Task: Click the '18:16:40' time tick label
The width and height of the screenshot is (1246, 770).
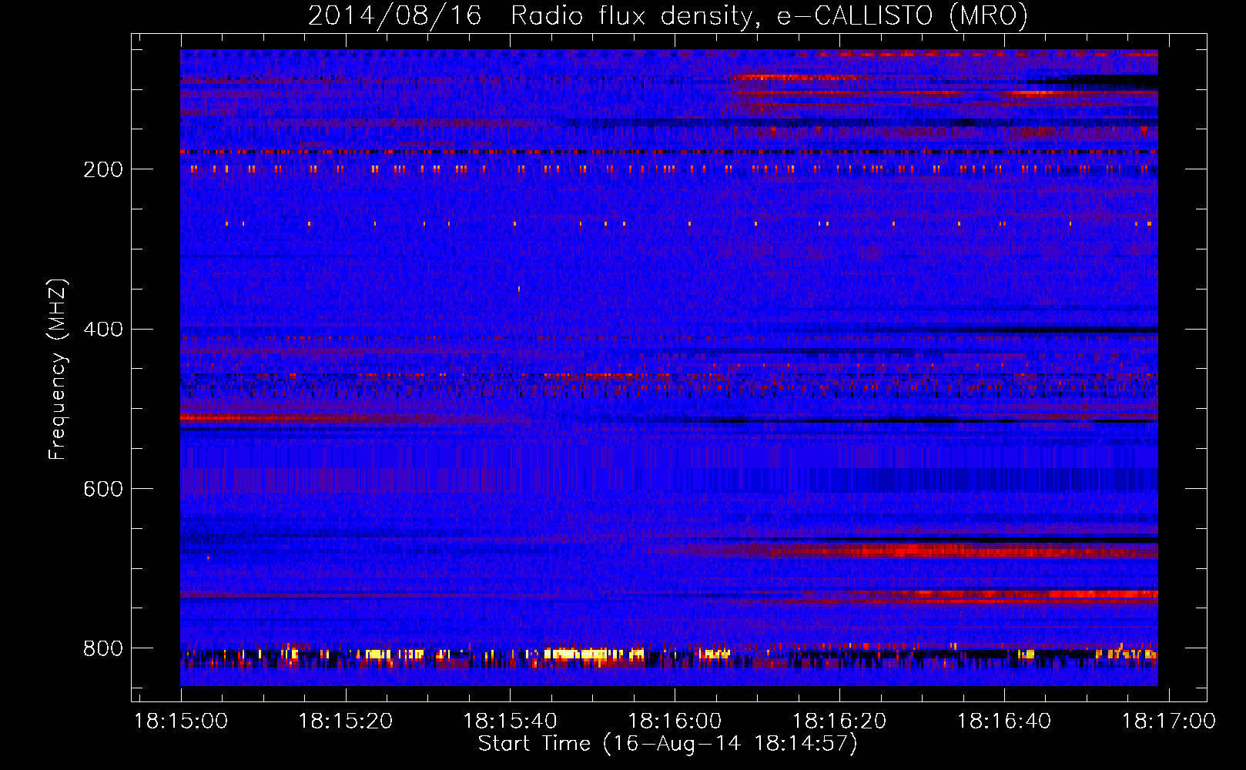Action: pyautogui.click(x=1003, y=721)
